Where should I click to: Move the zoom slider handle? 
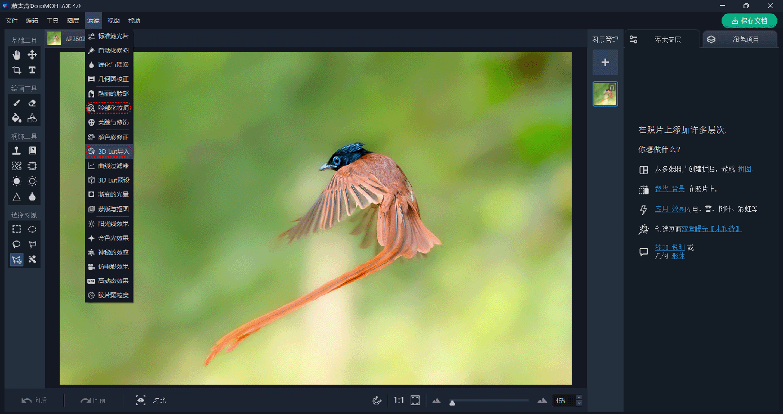point(452,403)
